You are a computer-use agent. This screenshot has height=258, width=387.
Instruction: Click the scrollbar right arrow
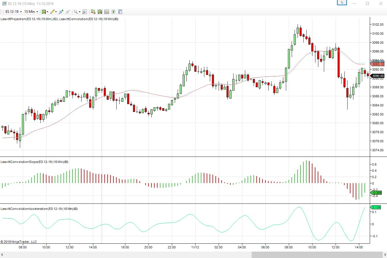(x=385, y=255)
